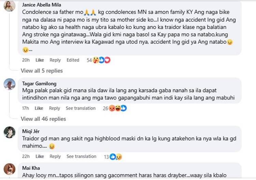Open Mai Kha's profile picture

(9, 169)
